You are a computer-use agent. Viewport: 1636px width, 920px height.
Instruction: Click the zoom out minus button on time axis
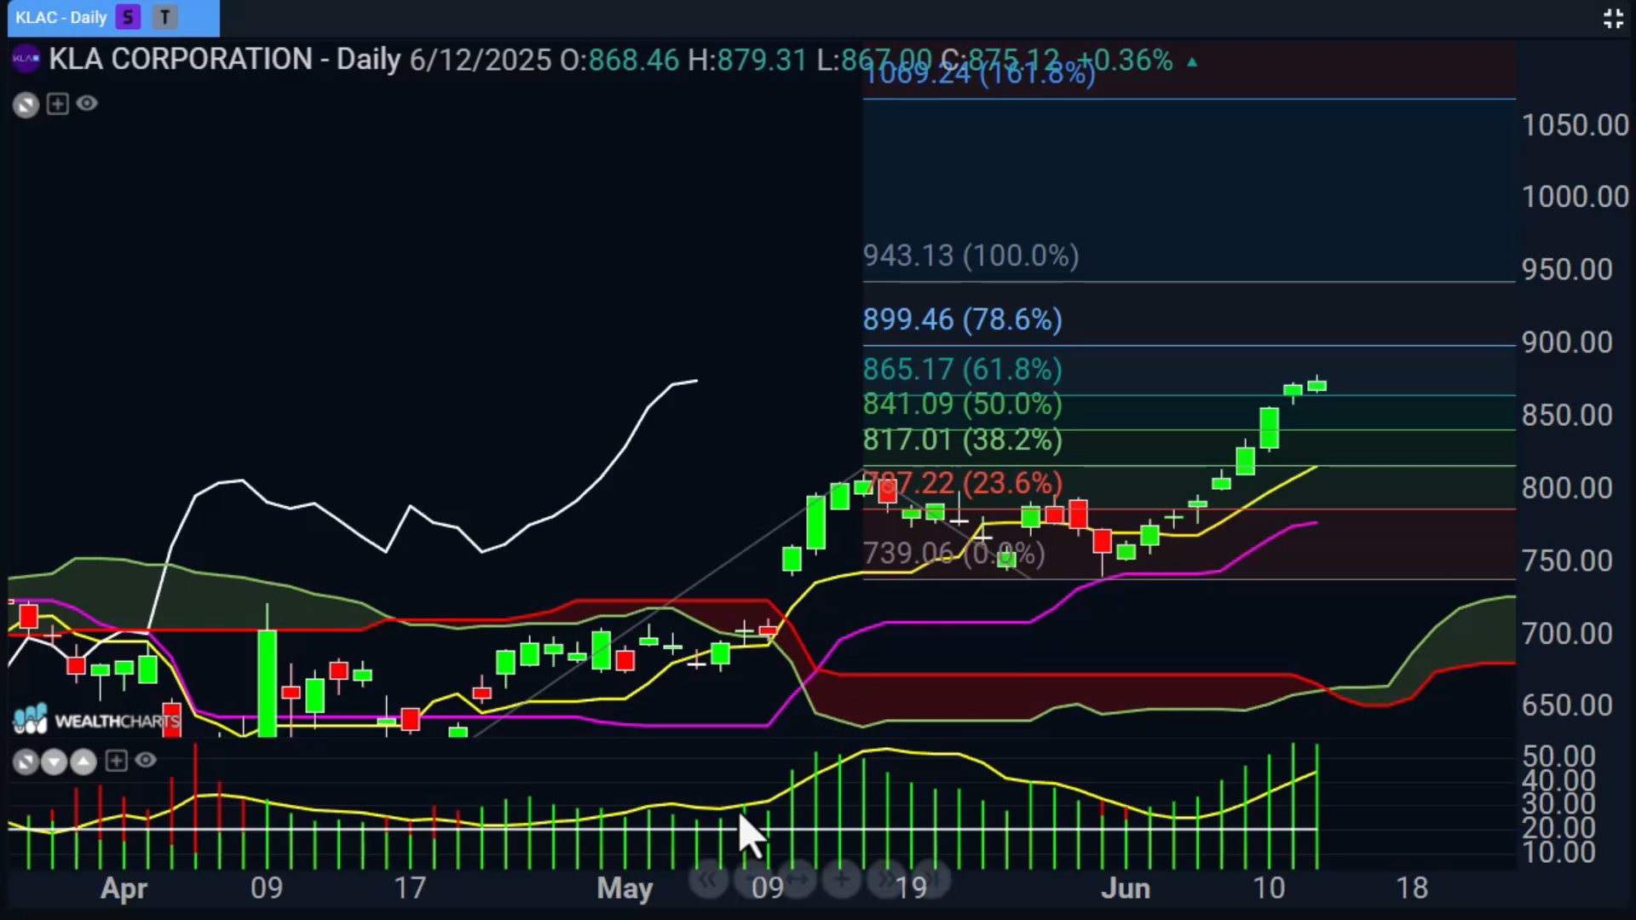(x=751, y=879)
